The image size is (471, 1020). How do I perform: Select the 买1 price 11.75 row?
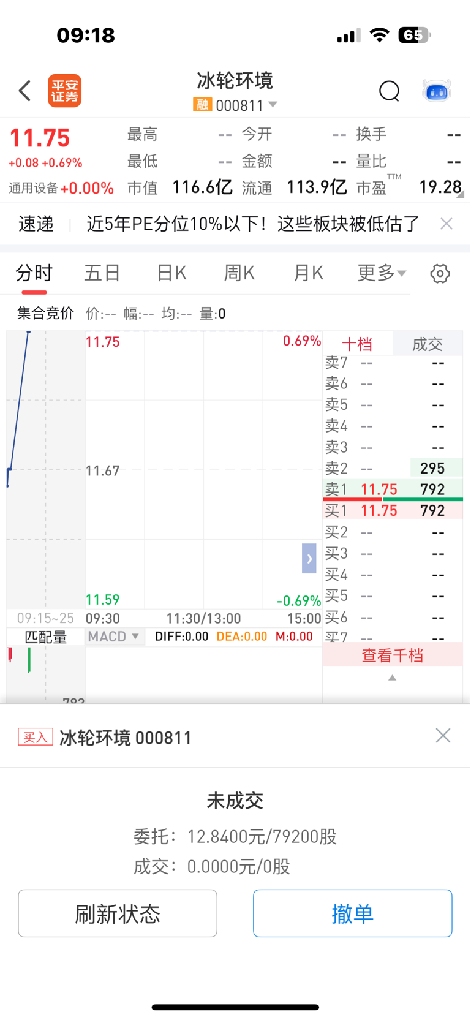click(393, 510)
